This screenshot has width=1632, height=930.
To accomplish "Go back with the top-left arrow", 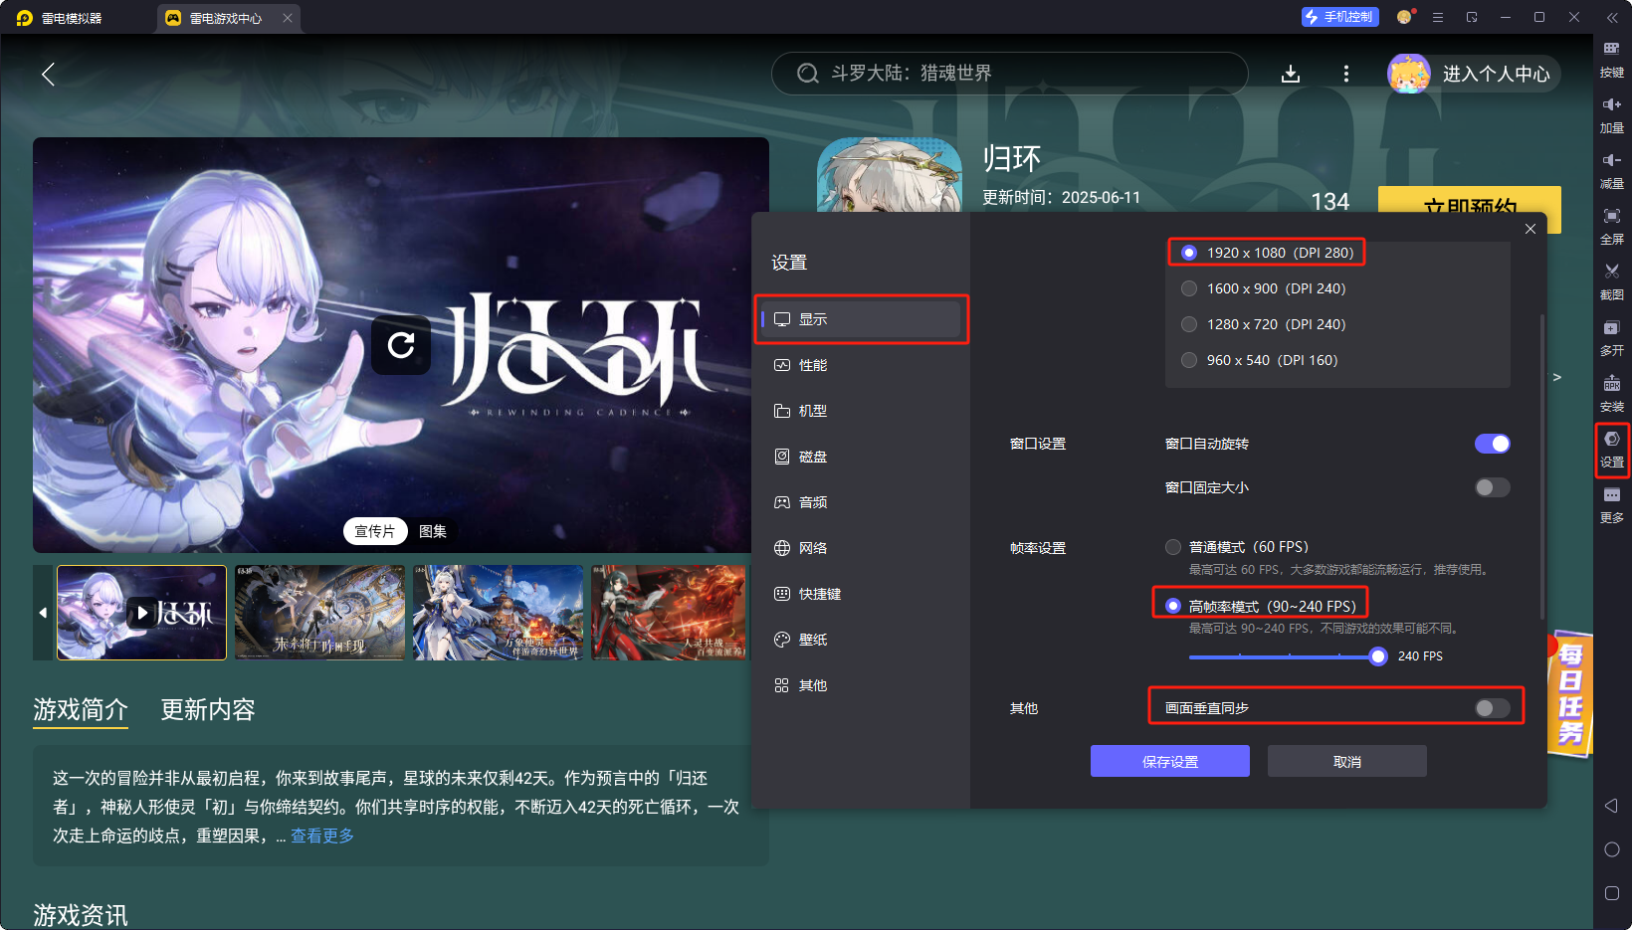I will pos(48,74).
